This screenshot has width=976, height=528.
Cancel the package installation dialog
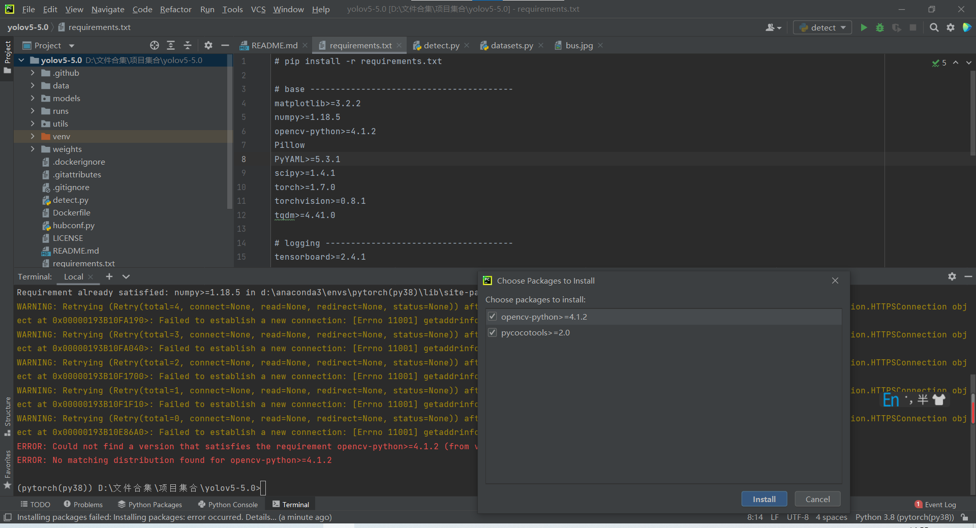817,499
